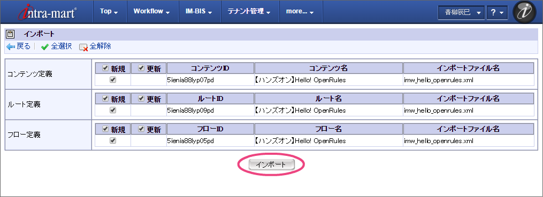Screen dimensions: 543x197
Task: Uncheck the 5ienia88lyp05pd row checkbox
Action: coord(112,140)
